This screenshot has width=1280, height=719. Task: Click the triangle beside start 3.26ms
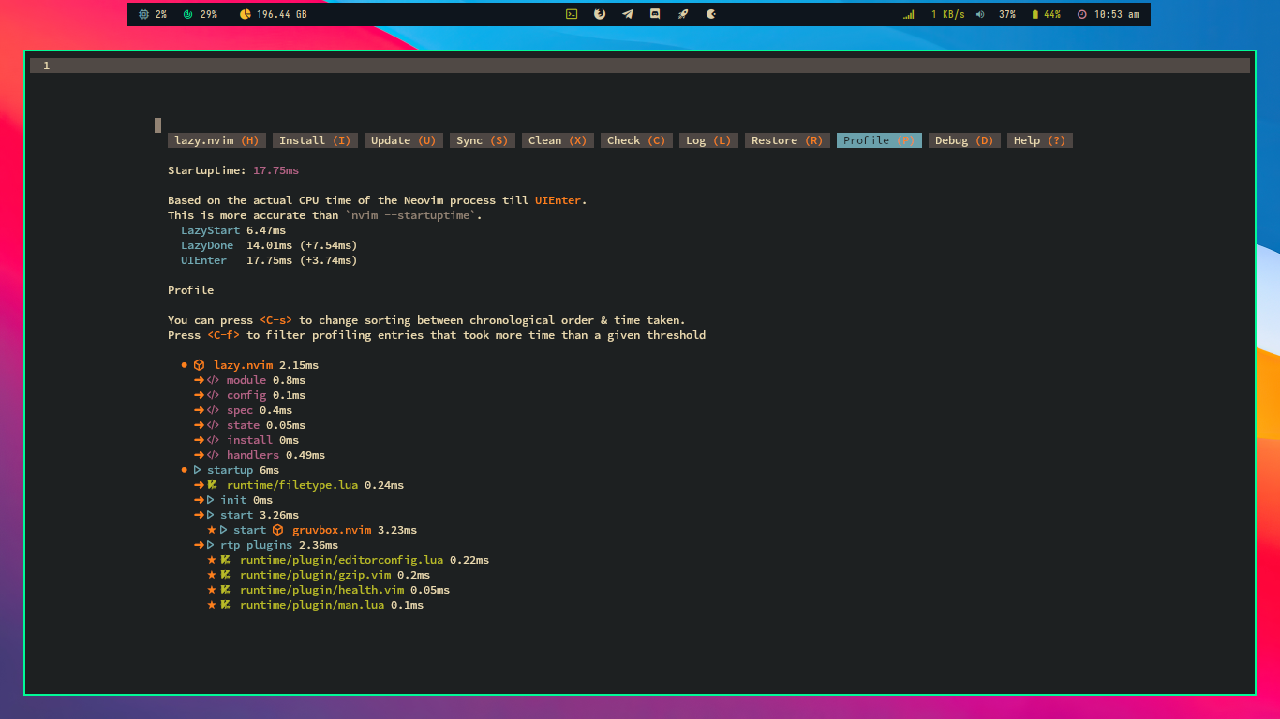pyautogui.click(x=211, y=515)
